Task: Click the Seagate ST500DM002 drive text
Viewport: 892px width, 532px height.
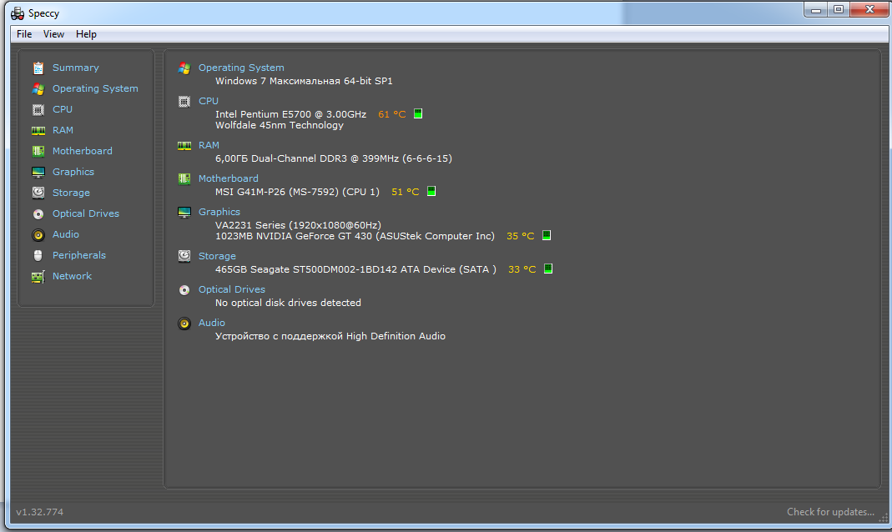Action: [355, 269]
